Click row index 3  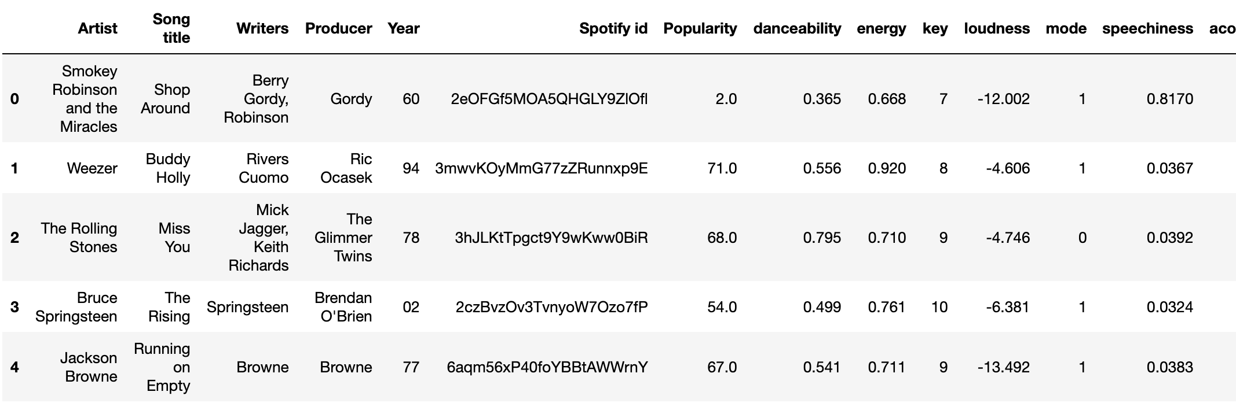14,307
